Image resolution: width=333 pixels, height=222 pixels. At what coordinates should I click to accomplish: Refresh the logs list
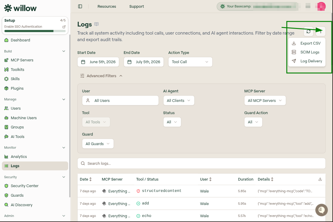308,31
